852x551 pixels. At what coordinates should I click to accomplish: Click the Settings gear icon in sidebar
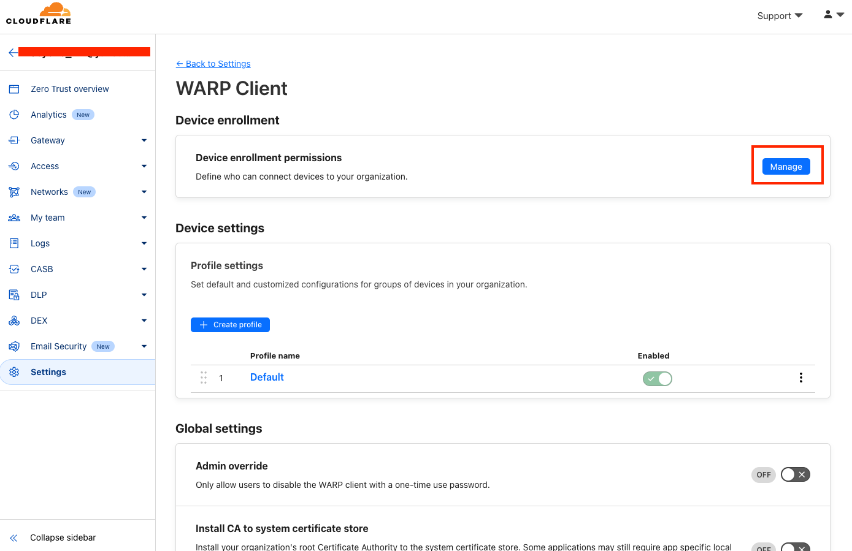tap(13, 371)
